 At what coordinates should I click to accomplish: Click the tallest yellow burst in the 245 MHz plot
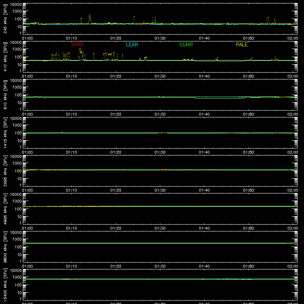(90, 19)
